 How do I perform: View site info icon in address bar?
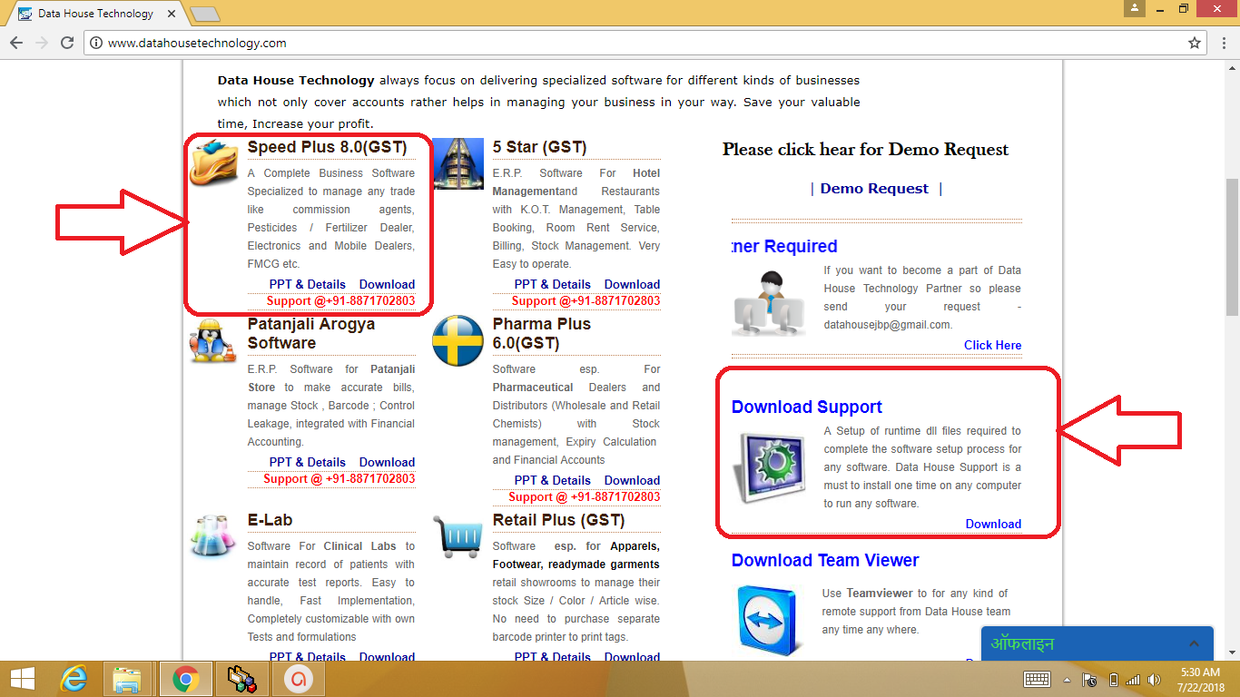[96, 43]
